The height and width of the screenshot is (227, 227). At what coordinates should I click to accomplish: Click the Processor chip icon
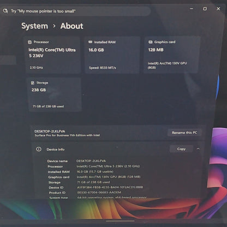[x=29, y=42]
